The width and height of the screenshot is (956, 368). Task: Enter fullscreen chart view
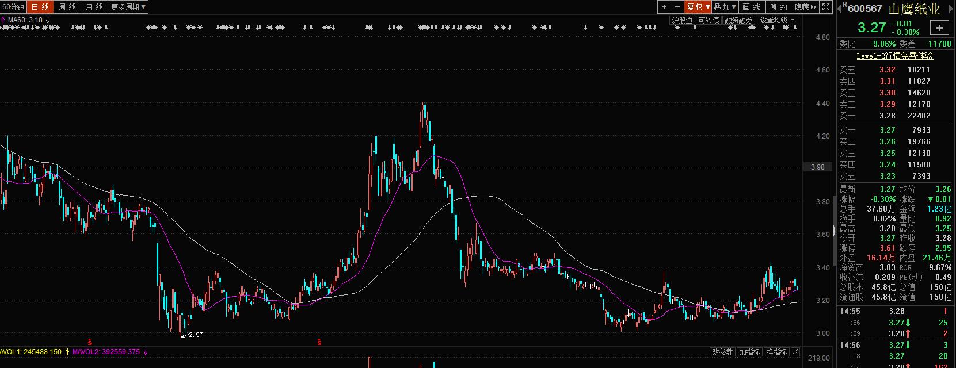[x=826, y=7]
